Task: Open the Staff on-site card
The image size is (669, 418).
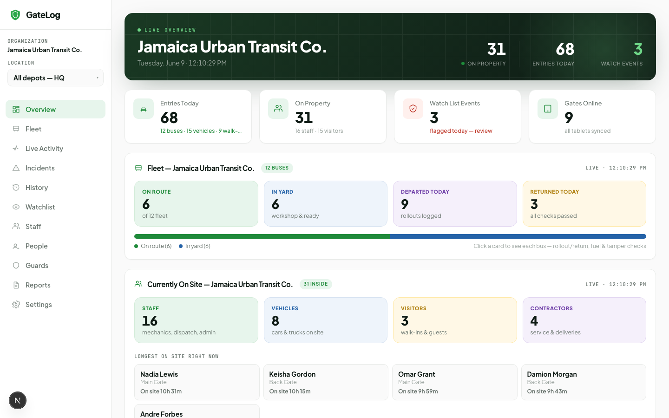Action: pyautogui.click(x=196, y=320)
